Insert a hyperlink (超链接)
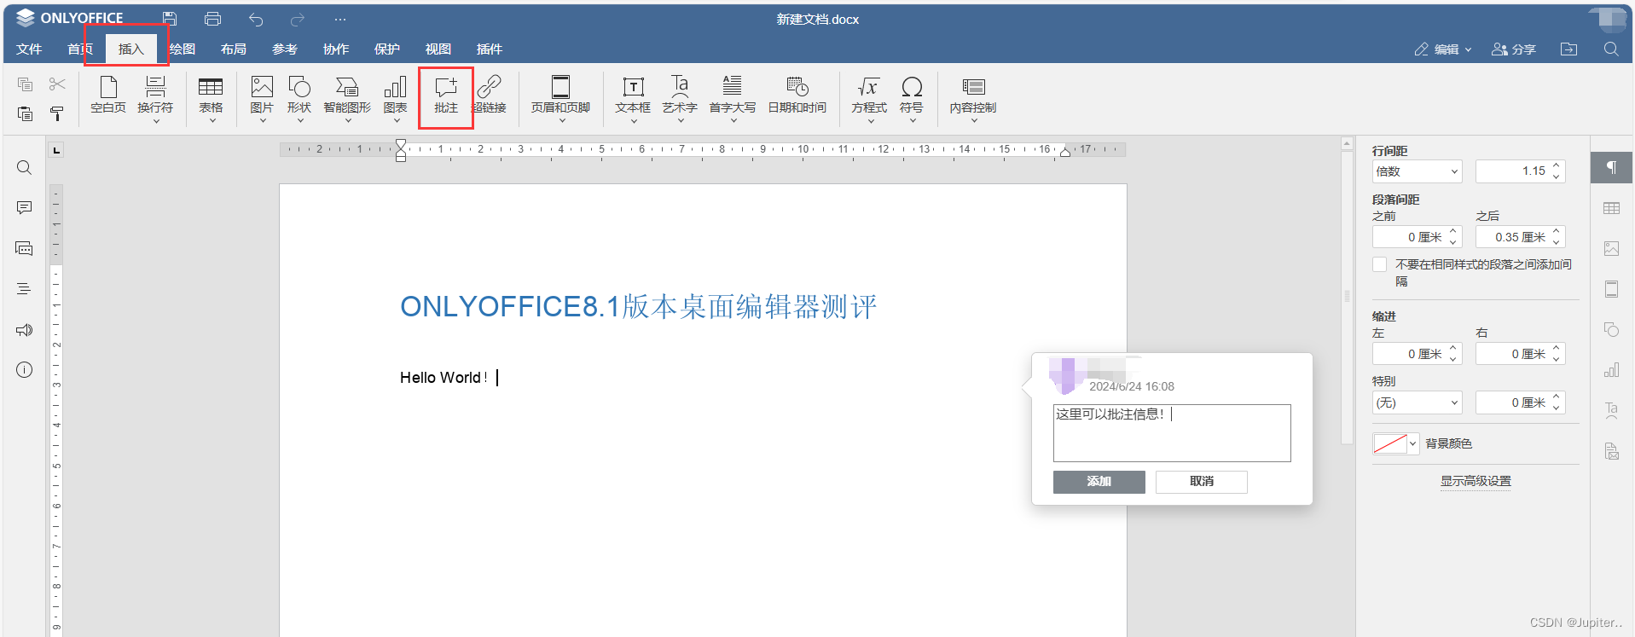 (489, 95)
